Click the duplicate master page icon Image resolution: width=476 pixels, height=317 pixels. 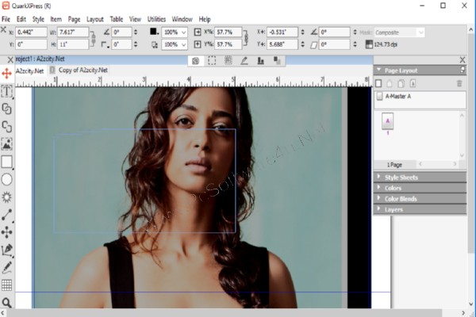point(401,83)
